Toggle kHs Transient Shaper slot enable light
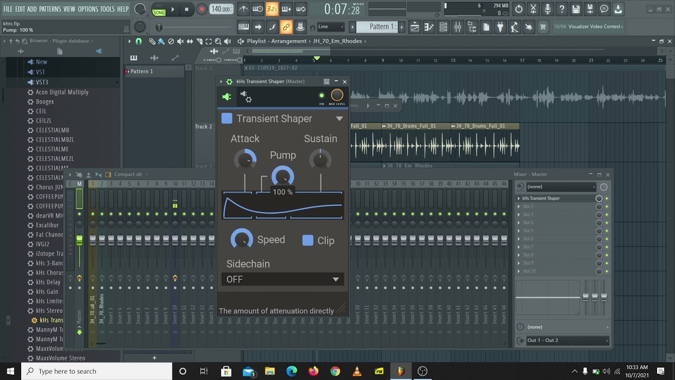The width and height of the screenshot is (675, 380). (606, 198)
